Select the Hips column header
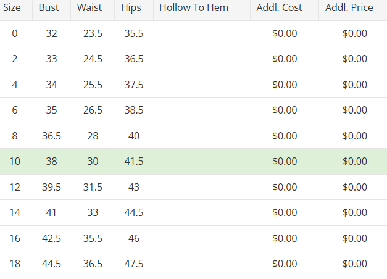 (131, 8)
